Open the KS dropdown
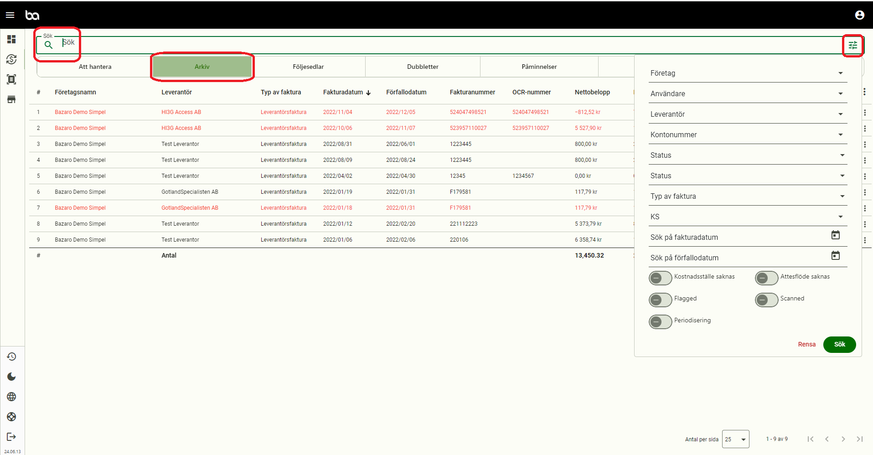 [x=748, y=217]
